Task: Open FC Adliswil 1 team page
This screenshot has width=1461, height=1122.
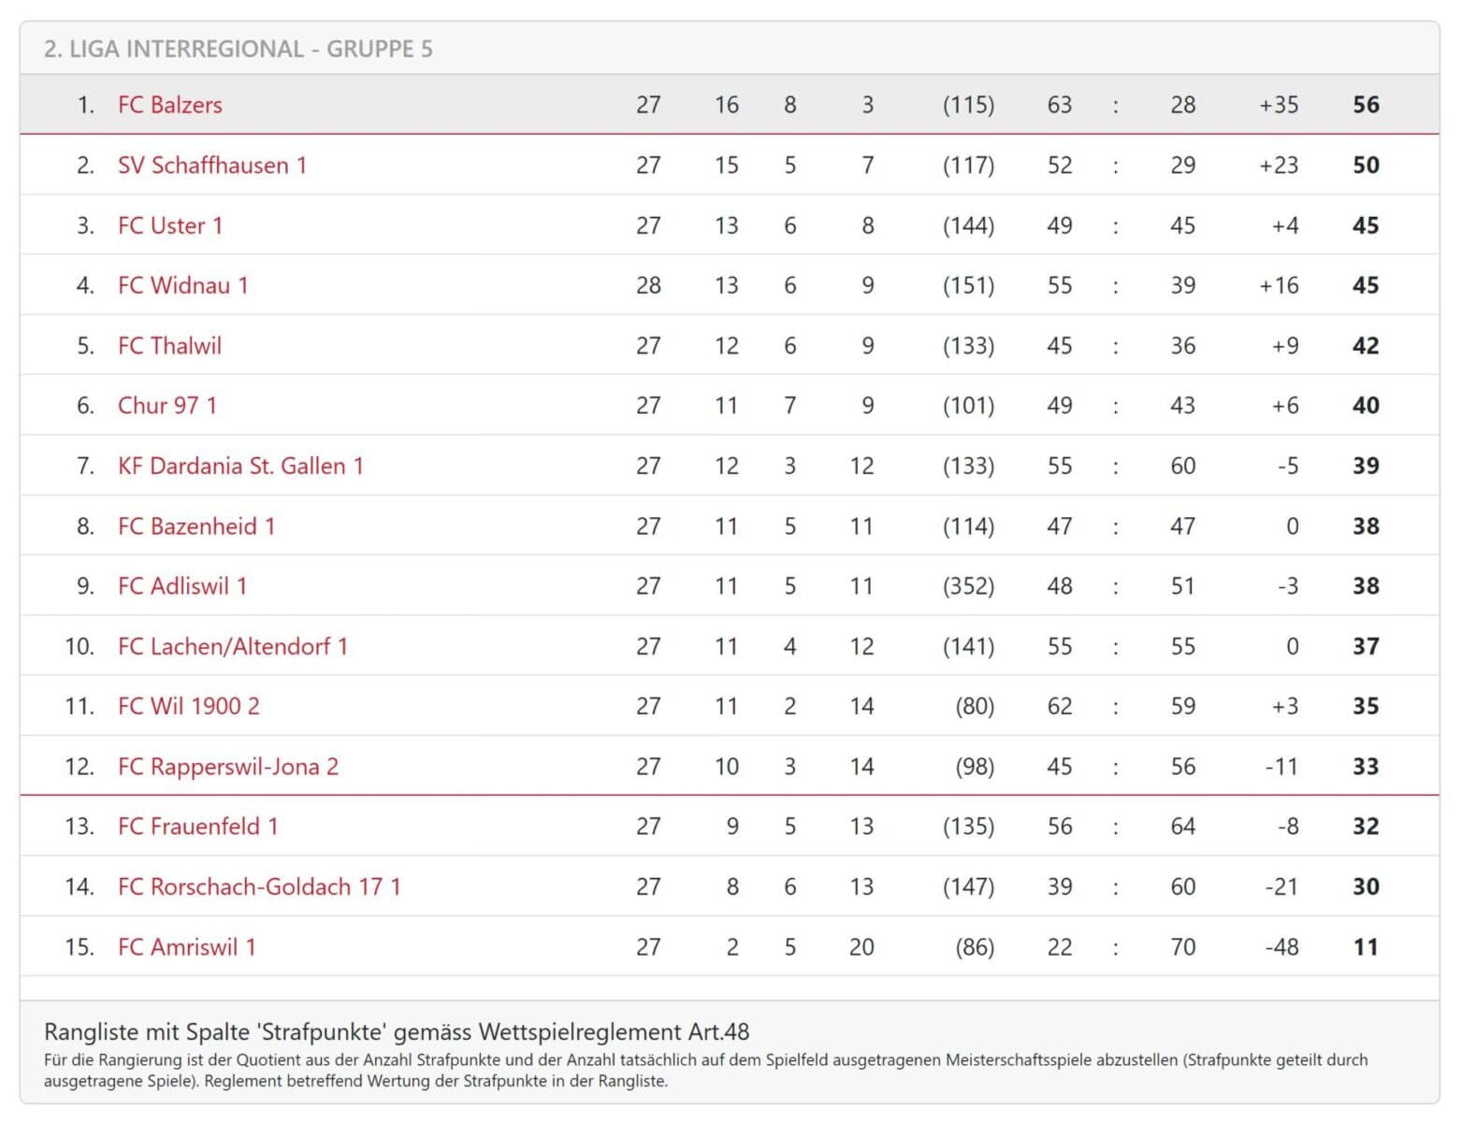Action: click(182, 586)
